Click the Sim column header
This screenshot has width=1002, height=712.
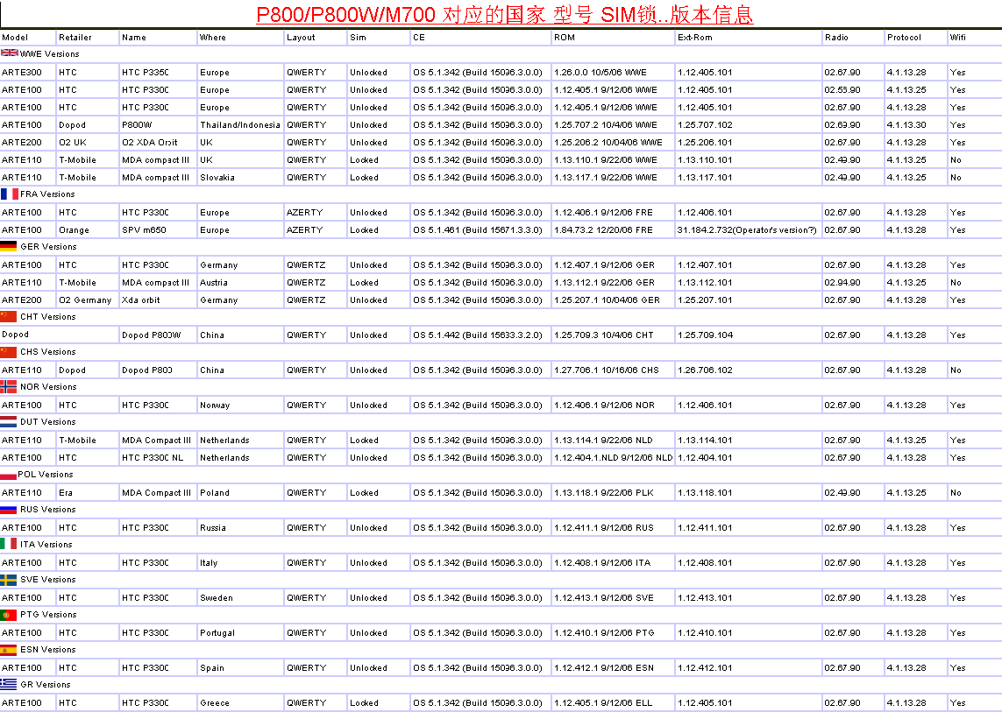[x=358, y=37]
